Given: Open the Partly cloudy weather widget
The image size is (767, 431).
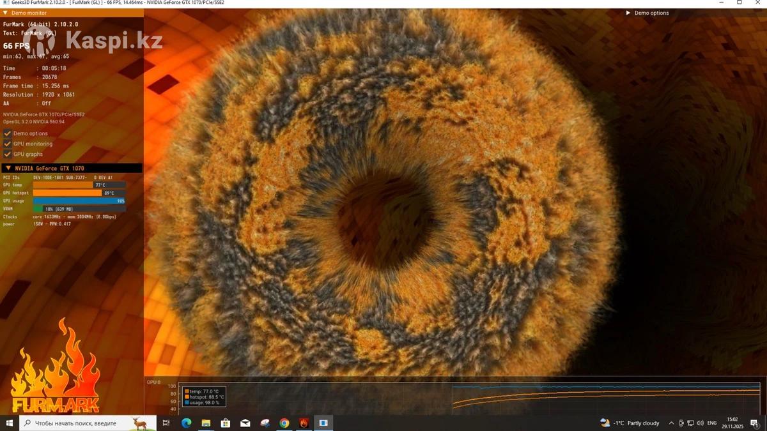Looking at the screenshot, I should click(x=630, y=423).
